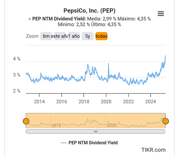Image resolution: width=179 pixels, height=156 pixels.
Task: Open the TIKR.com credits link
Action: point(153,150)
